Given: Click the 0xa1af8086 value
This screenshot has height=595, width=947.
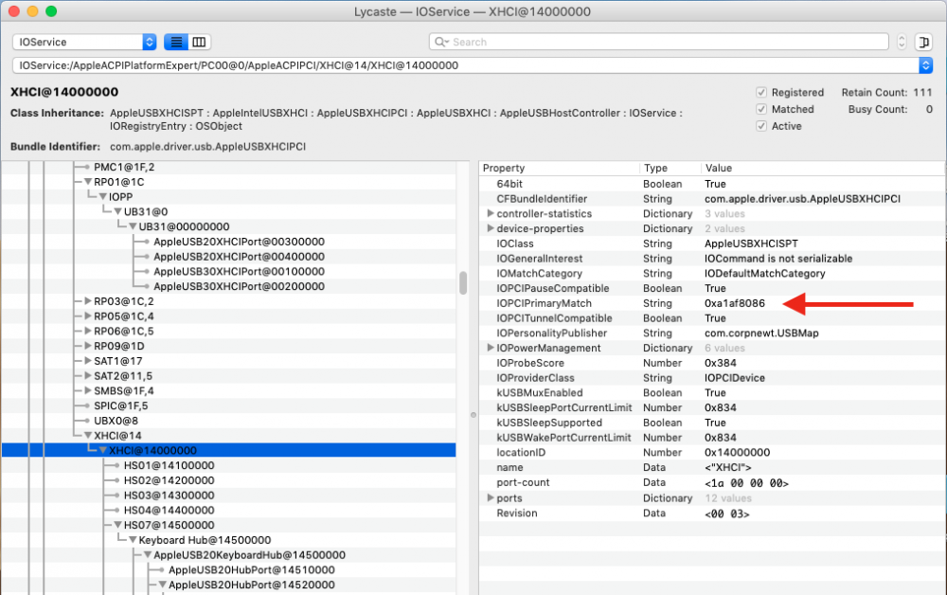Looking at the screenshot, I should [735, 303].
